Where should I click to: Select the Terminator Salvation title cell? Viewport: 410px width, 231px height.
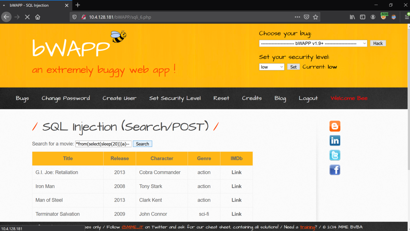pyautogui.click(x=68, y=214)
